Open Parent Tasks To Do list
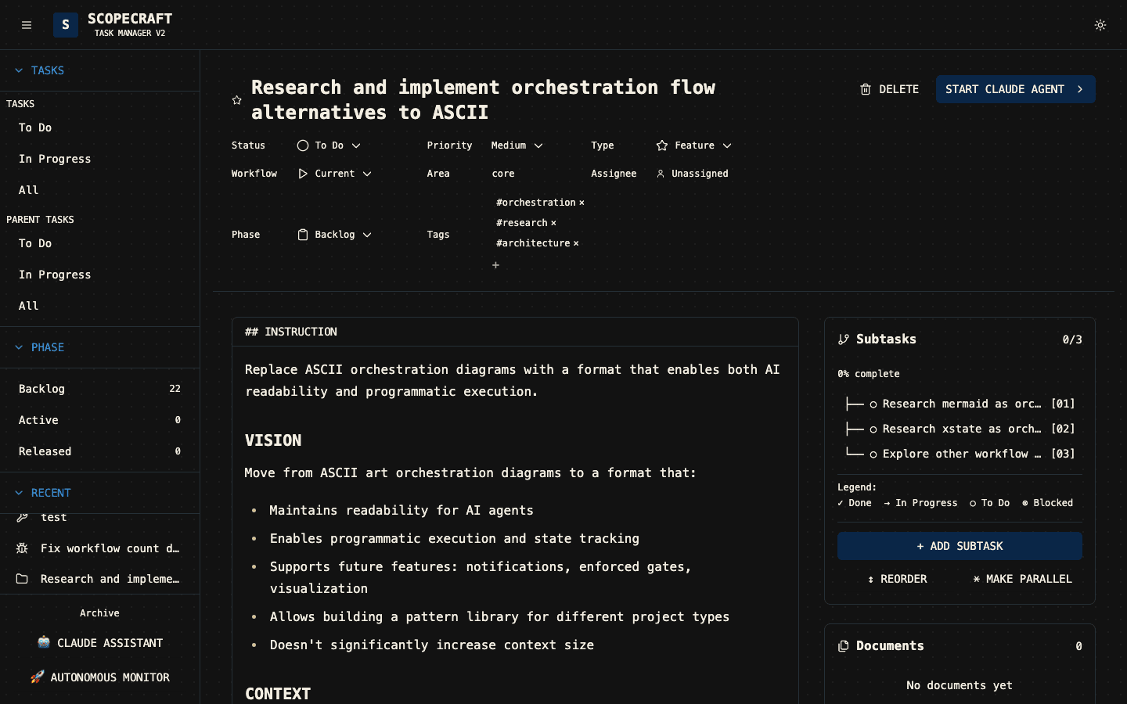Image resolution: width=1127 pixels, height=704 pixels. pos(99,243)
